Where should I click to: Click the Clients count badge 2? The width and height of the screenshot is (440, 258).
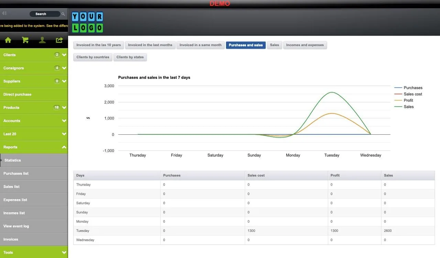pos(57,55)
